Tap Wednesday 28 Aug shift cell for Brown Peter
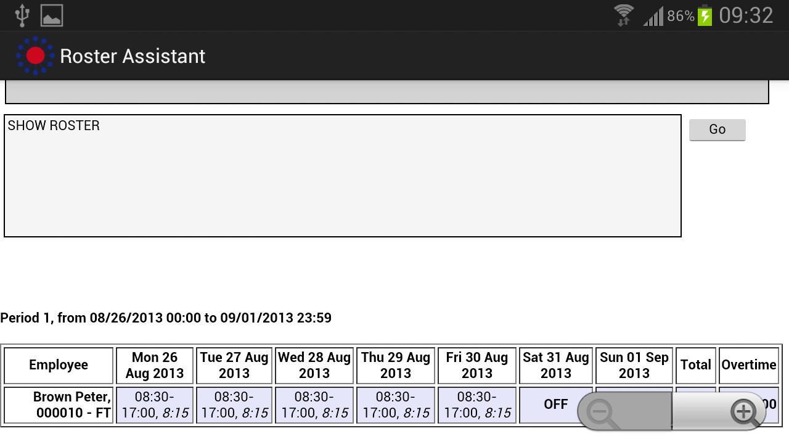Screen dimensions: 789x444 click(314, 405)
